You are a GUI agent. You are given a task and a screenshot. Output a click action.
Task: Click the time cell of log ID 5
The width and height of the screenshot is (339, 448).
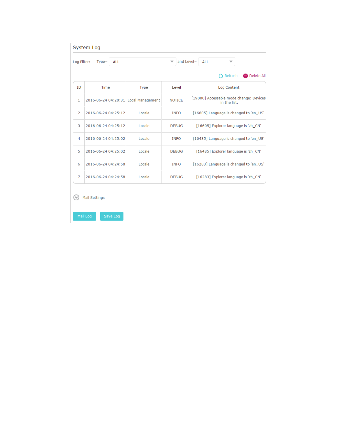coord(105,151)
